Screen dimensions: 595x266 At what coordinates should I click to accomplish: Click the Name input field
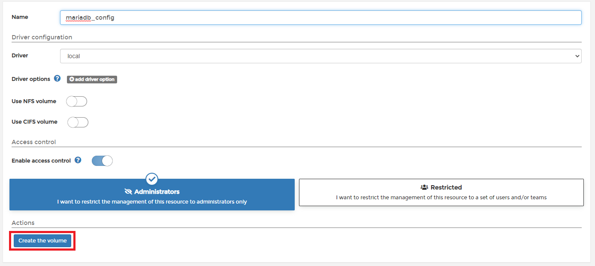320,18
